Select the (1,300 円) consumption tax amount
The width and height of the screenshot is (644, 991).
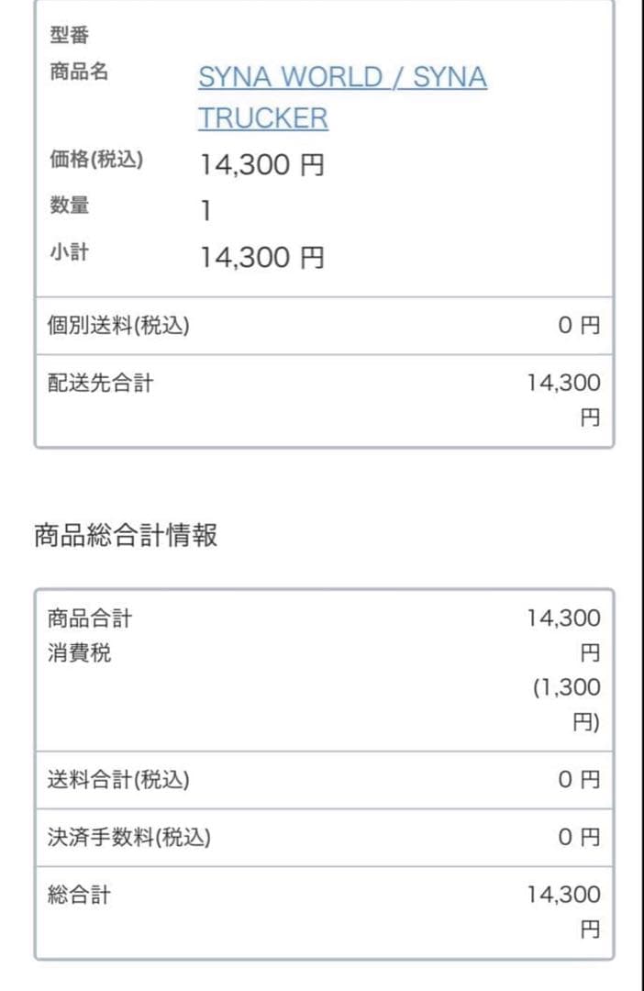point(567,704)
